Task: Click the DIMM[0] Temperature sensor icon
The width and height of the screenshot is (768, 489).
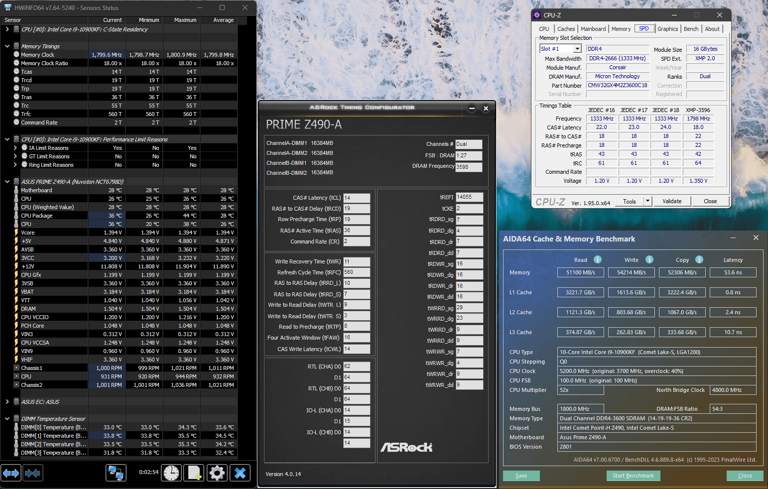Action: point(16,427)
